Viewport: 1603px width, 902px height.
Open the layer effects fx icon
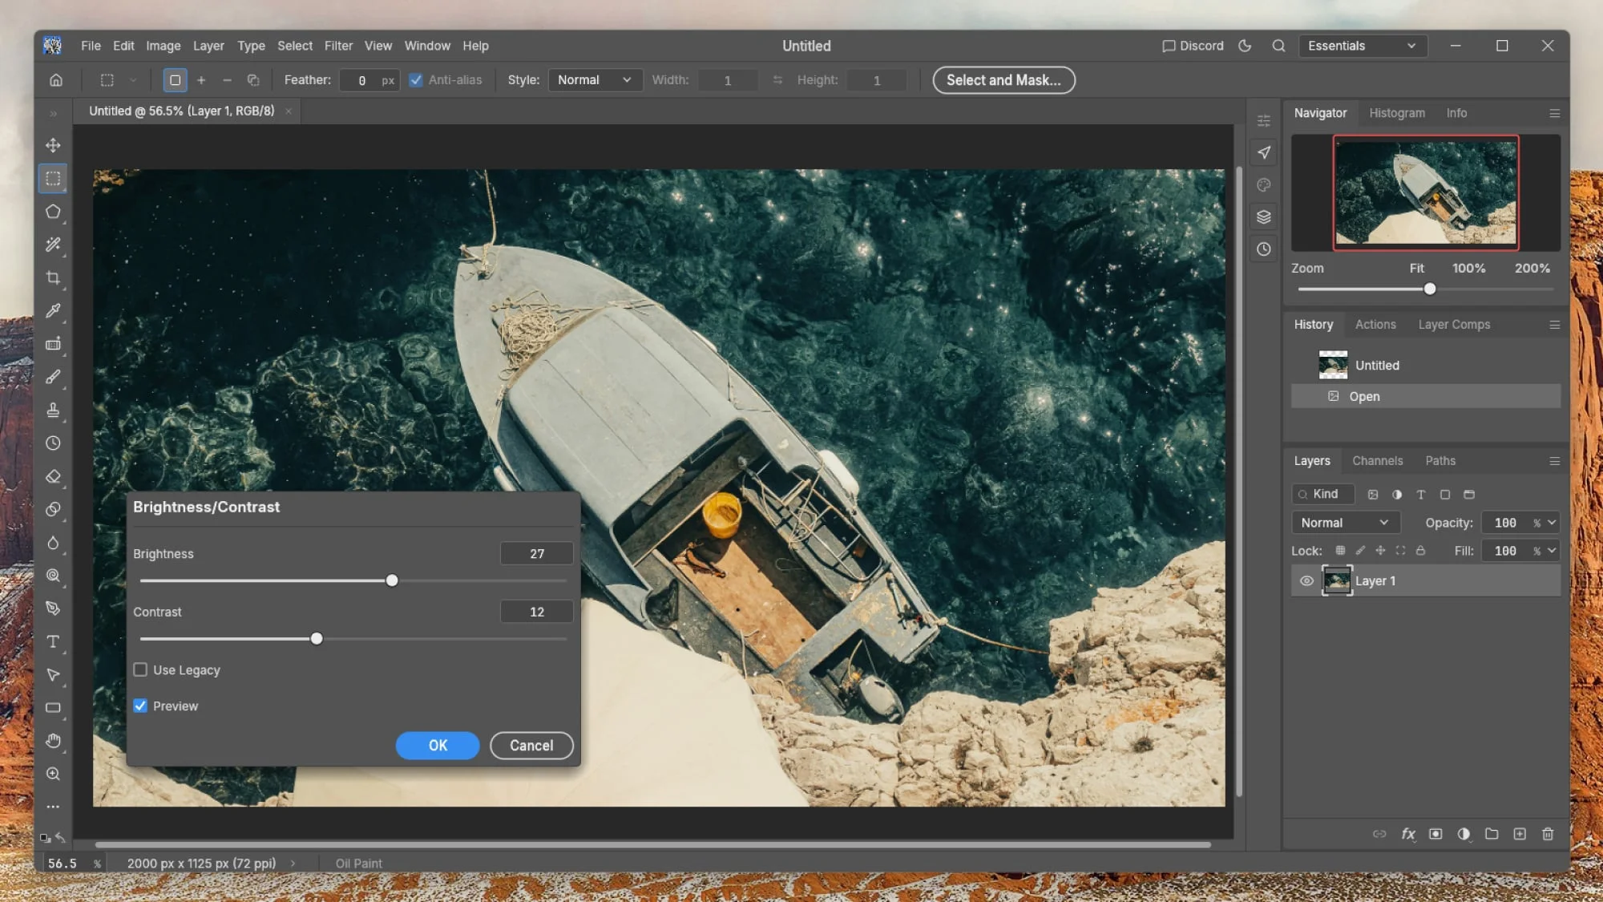(1408, 834)
